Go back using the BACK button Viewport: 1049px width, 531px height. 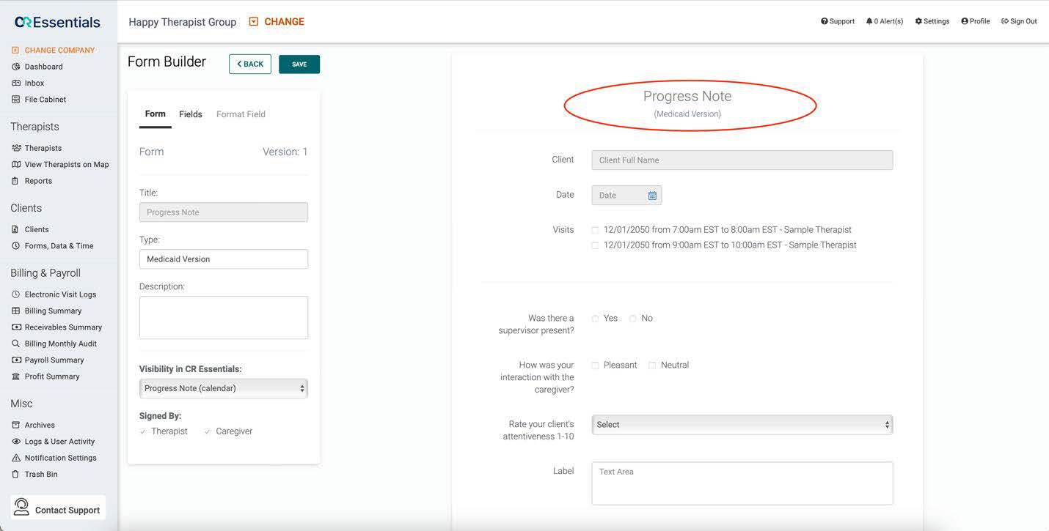click(x=249, y=64)
